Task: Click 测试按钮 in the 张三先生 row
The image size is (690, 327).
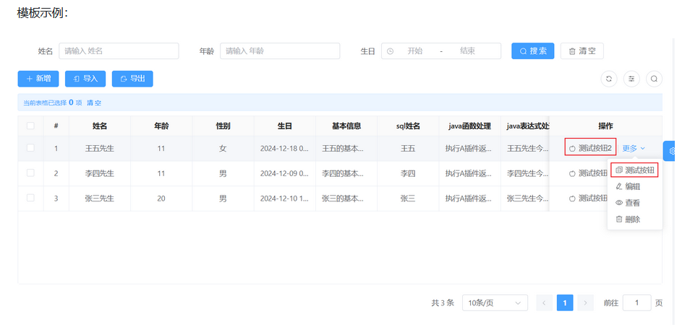Action: 588,199
